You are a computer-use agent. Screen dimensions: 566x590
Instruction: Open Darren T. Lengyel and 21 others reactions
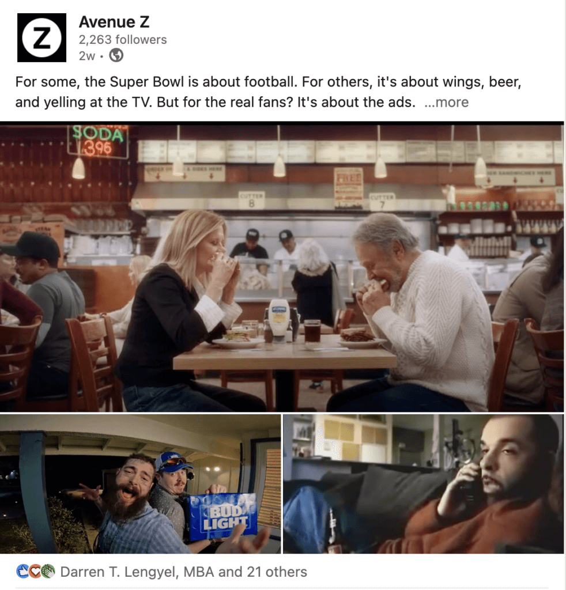[184, 572]
